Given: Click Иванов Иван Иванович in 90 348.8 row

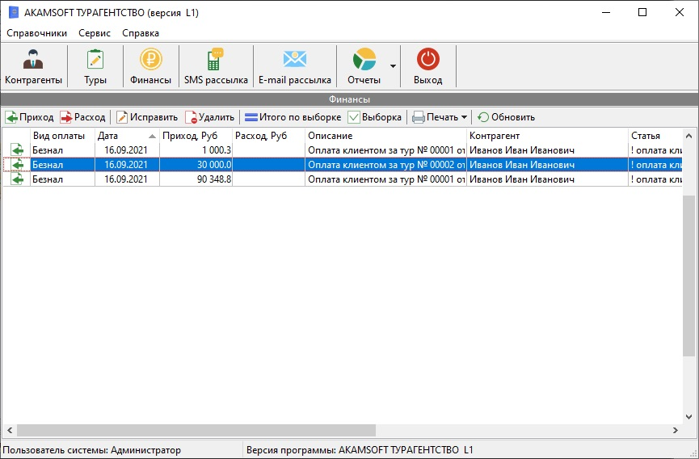Looking at the screenshot, I should pyautogui.click(x=547, y=179).
